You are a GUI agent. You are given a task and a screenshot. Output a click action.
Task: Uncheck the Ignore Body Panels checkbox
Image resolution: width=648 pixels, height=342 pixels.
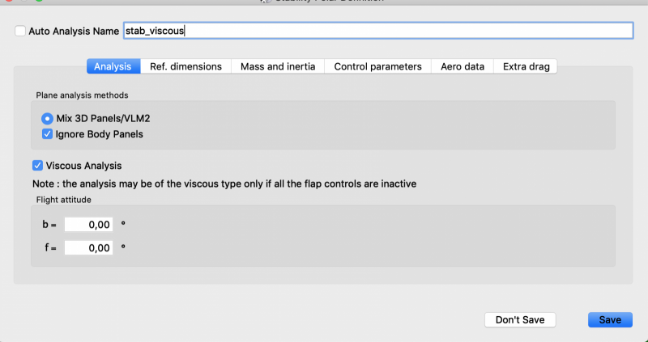coord(48,133)
